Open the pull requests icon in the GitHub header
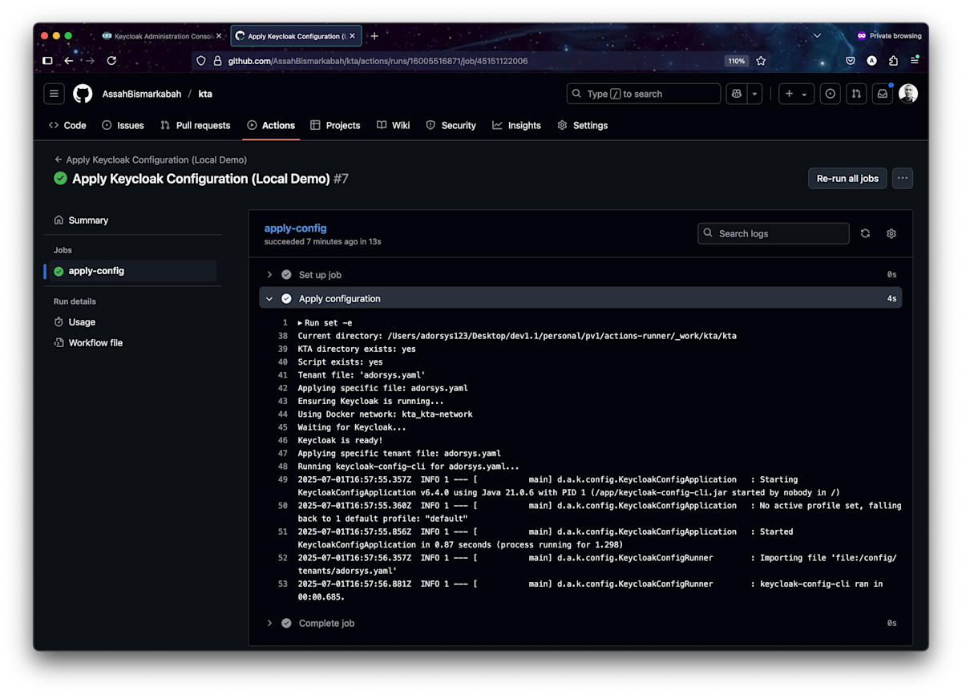 tap(856, 94)
